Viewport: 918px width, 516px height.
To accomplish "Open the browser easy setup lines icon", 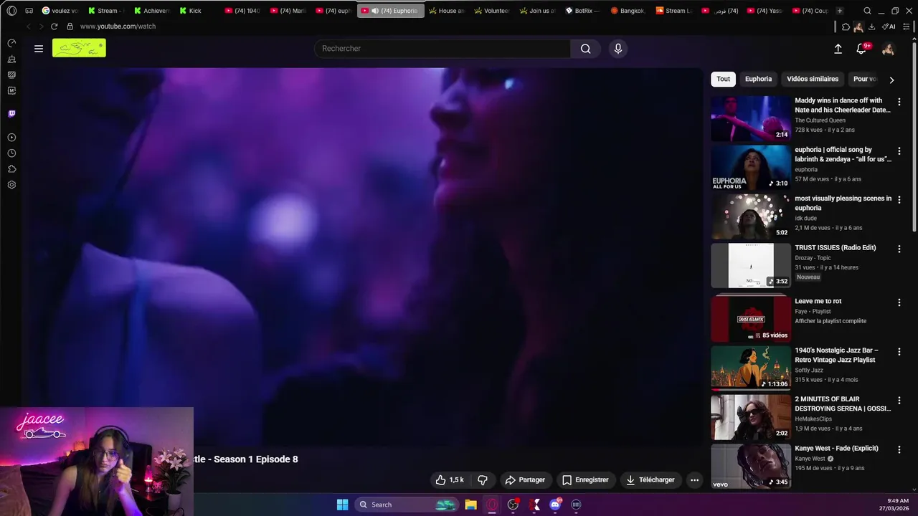I will point(907,27).
